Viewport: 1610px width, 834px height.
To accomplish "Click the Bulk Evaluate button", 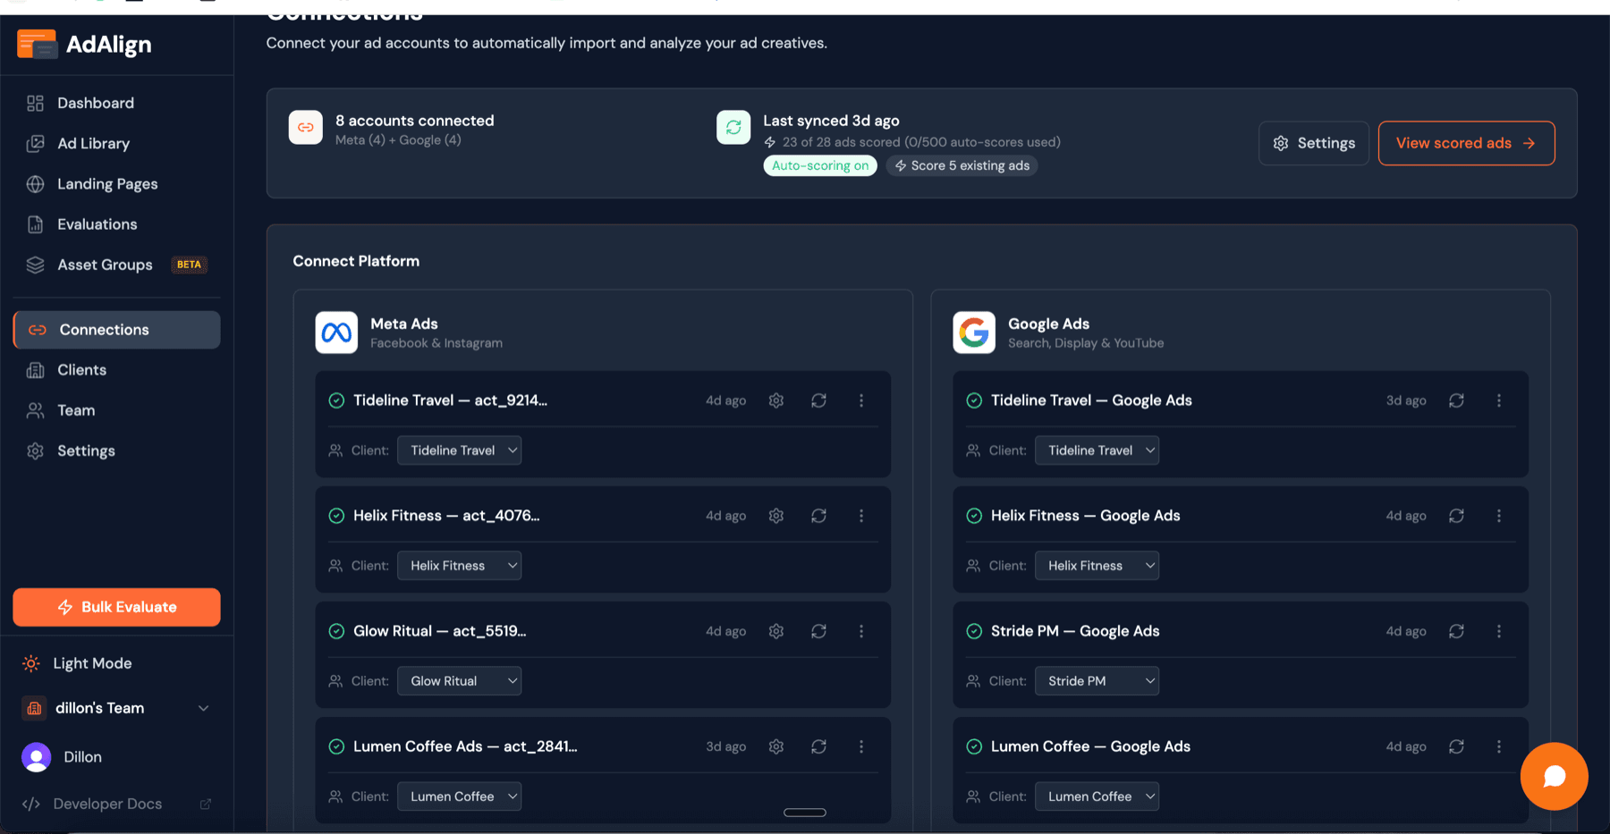I will click(116, 607).
